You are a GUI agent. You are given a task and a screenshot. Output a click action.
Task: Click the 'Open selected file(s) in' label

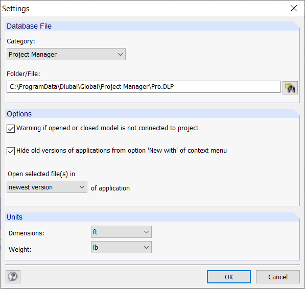41,174
